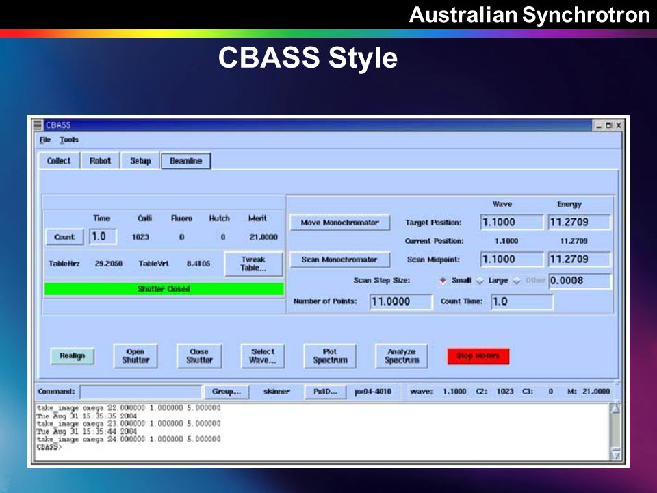Screen dimensions: 657x493
Task: Focus the Command input field
Action: tap(141, 392)
